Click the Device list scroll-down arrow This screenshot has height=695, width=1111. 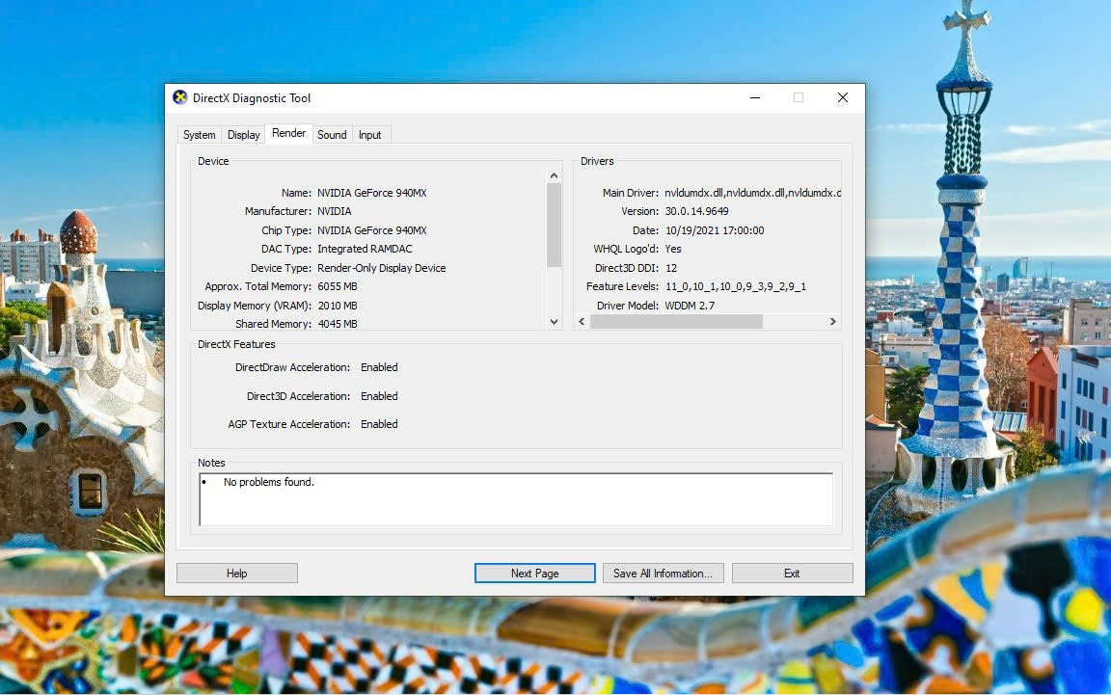coord(554,322)
